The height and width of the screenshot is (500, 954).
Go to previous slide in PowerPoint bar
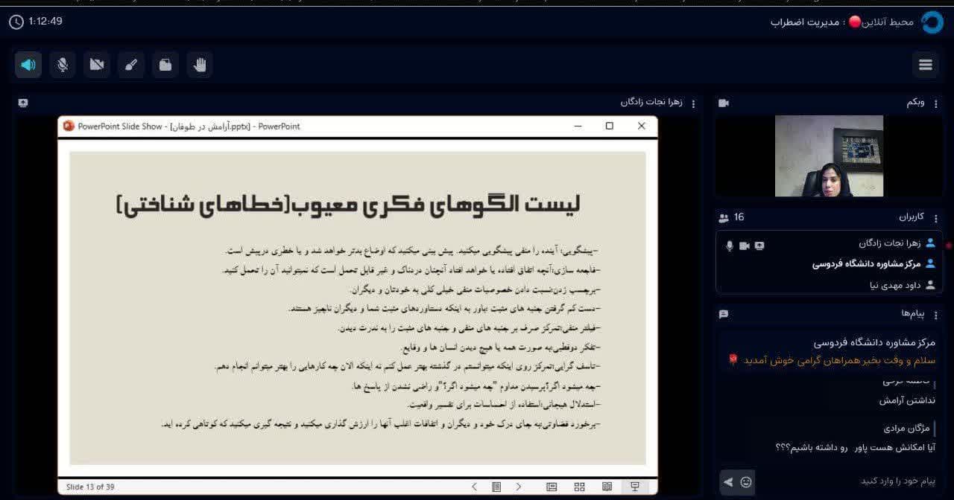(475, 487)
